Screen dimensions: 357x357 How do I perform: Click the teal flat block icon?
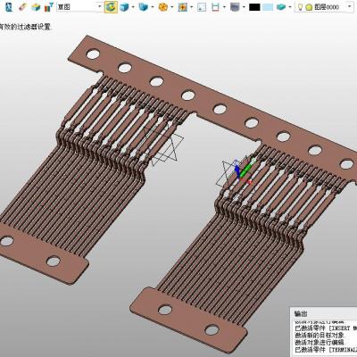pos(281,6)
